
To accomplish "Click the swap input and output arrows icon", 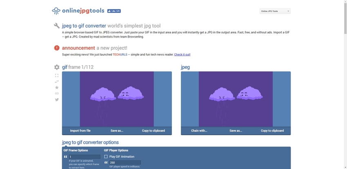I will (57, 81).
